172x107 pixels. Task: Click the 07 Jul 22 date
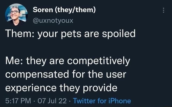tap(52, 101)
